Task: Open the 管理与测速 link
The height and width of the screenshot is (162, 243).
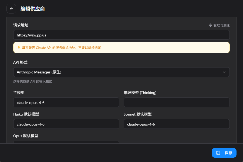Action: click(219, 25)
